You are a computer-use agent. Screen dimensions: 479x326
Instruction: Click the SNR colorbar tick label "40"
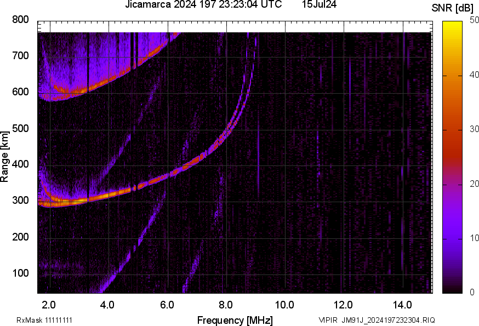tap(474, 75)
